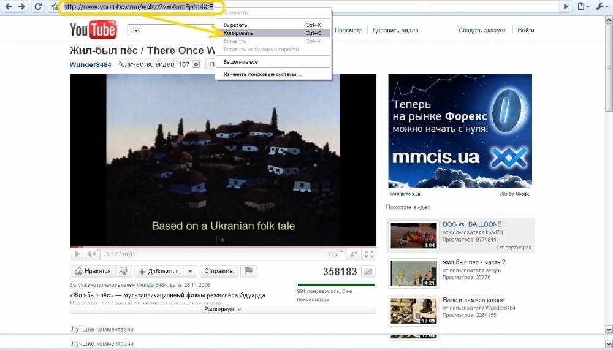
Task: Click the www.mmcis.ua ad link
Action: coord(405,194)
